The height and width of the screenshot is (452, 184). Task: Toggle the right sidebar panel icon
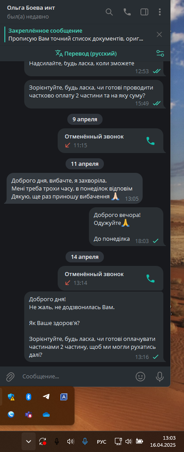pyautogui.click(x=144, y=12)
